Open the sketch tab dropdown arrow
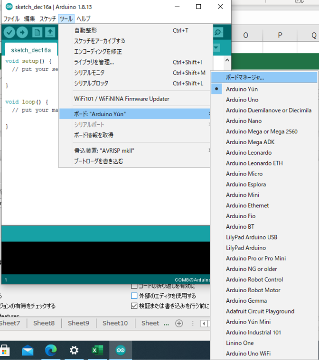 tap(217, 48)
